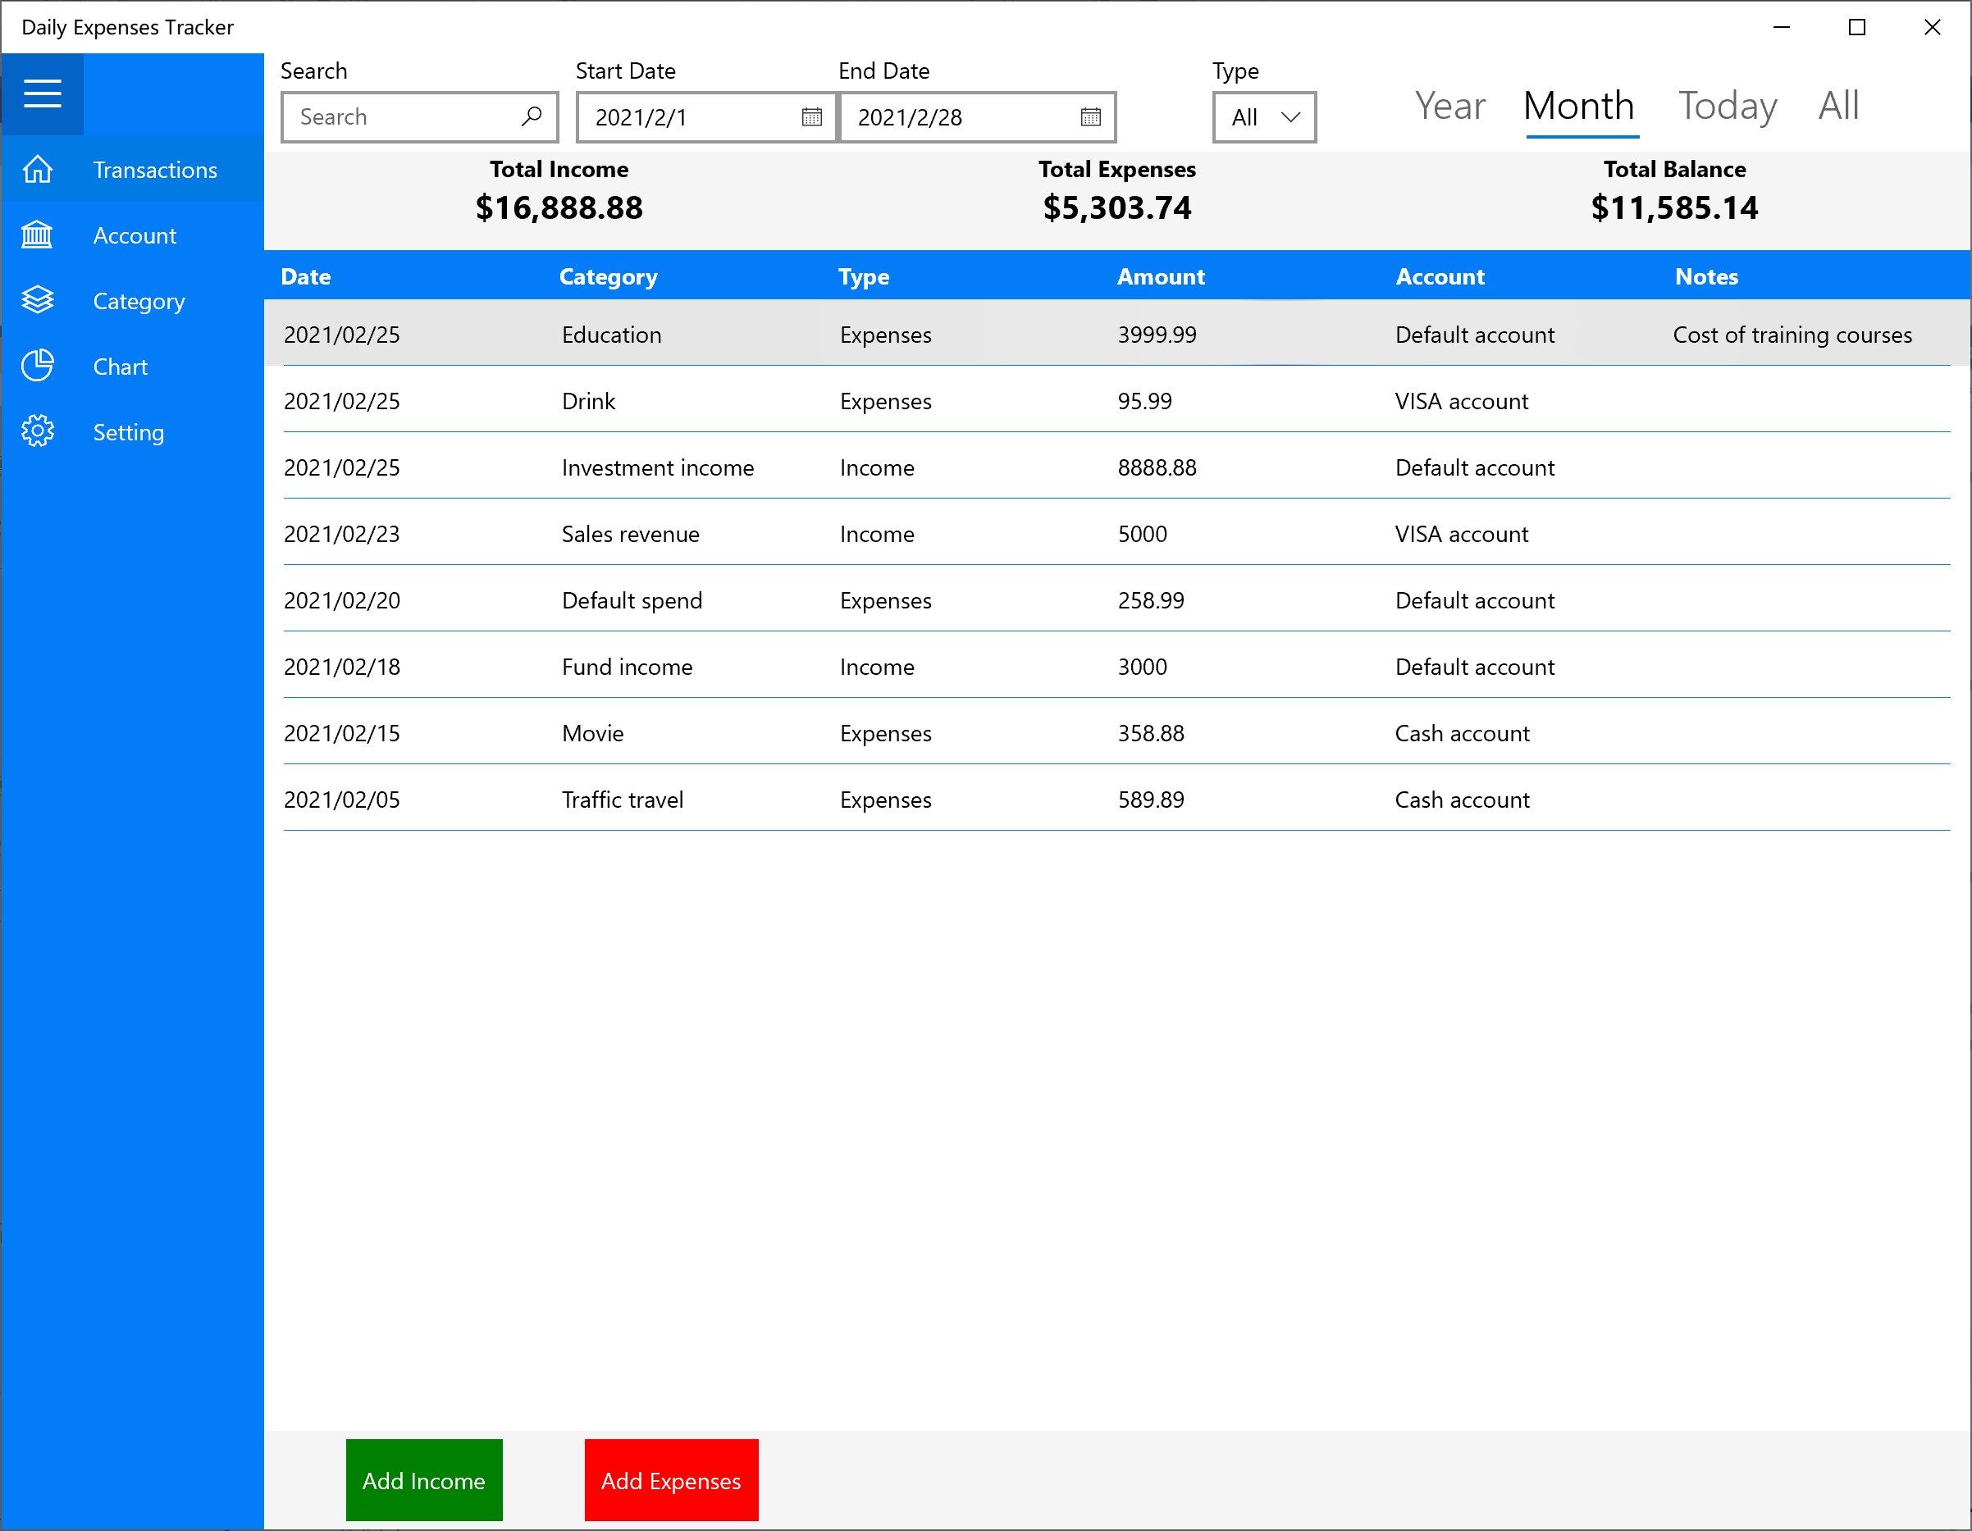
Task: Select the All time-range tab
Action: 1838,106
